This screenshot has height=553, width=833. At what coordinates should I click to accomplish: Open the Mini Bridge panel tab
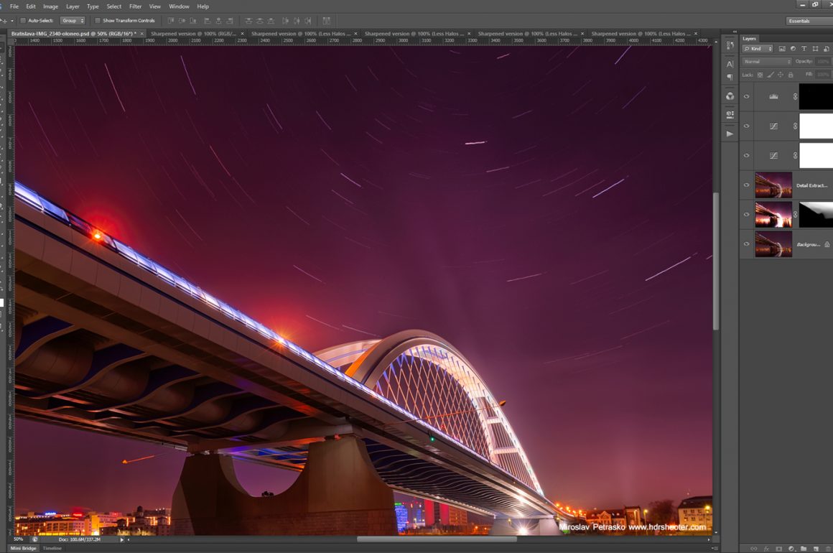click(23, 548)
